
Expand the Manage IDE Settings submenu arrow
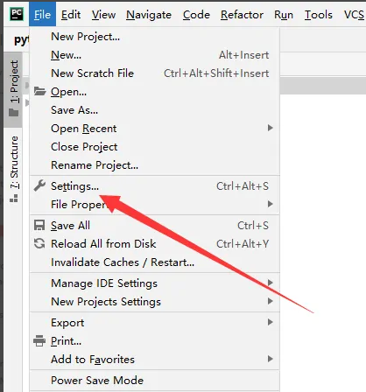tap(271, 283)
